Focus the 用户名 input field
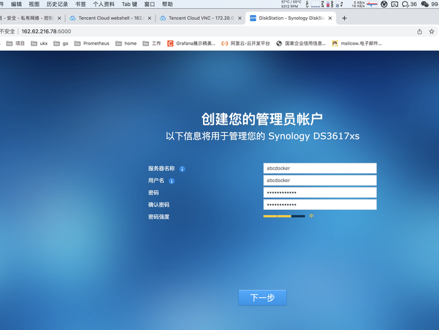 (x=320, y=180)
